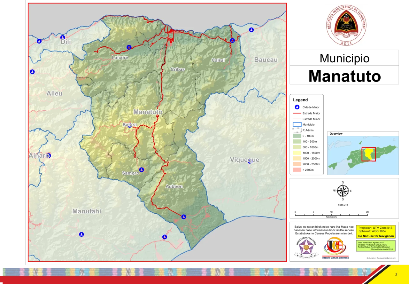
Task: Click the page number 3
Action: click(396, 274)
